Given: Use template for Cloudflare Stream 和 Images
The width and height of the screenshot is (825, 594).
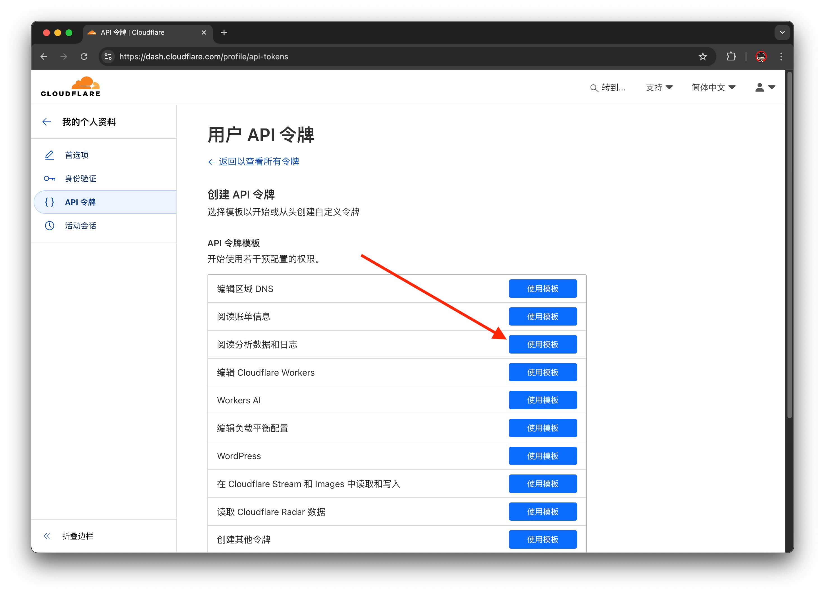Looking at the screenshot, I should 543,484.
